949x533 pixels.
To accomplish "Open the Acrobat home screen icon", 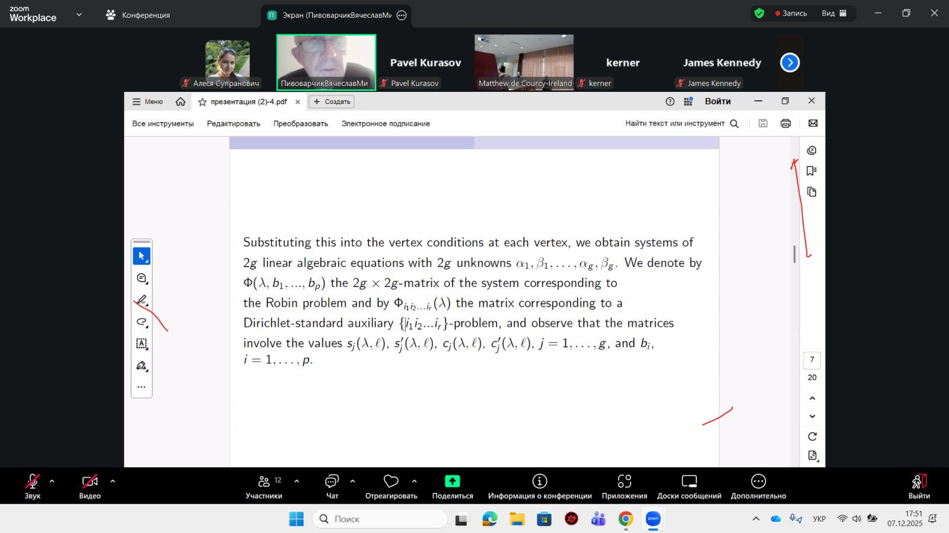I will pyautogui.click(x=180, y=101).
